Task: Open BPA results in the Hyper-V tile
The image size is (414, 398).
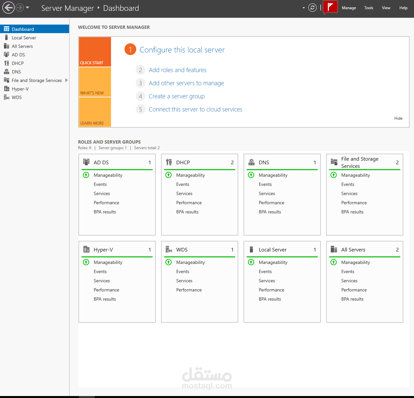Action: tap(105, 299)
